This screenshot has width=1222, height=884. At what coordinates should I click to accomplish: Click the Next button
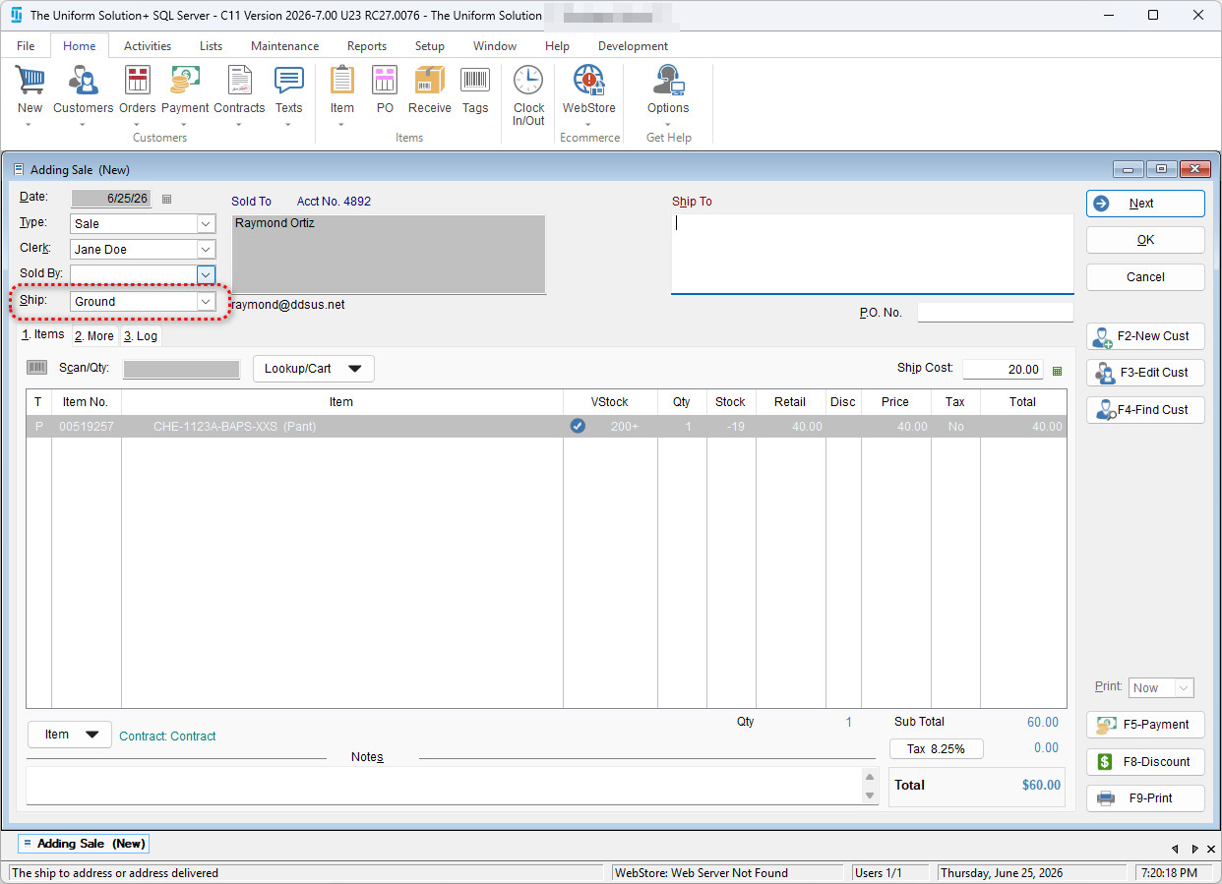tap(1145, 204)
